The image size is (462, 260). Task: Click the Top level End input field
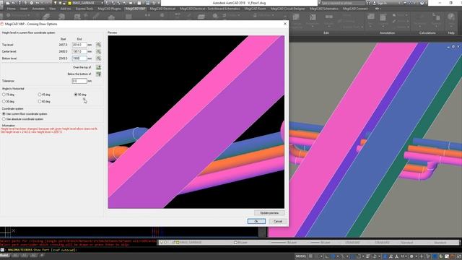79,45
